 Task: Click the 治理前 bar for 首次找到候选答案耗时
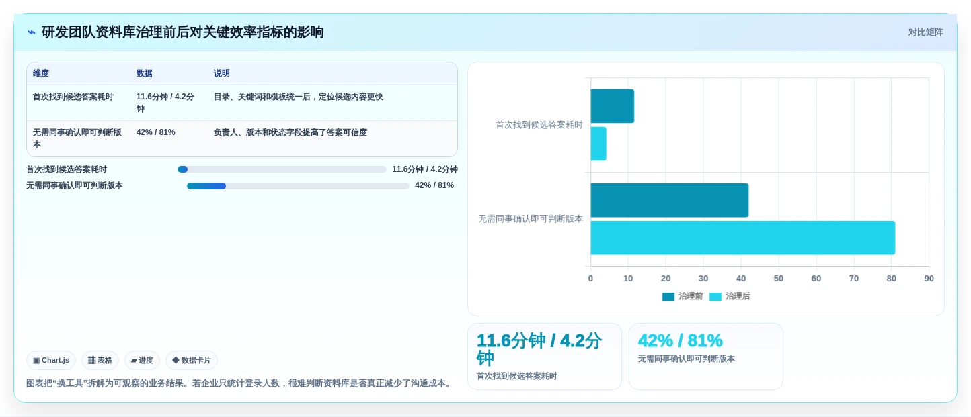point(612,106)
